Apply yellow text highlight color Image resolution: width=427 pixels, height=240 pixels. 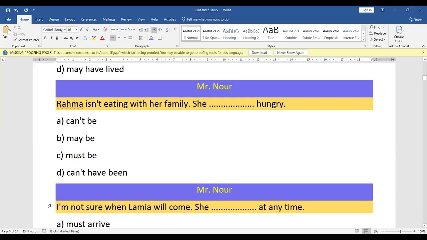93,38
